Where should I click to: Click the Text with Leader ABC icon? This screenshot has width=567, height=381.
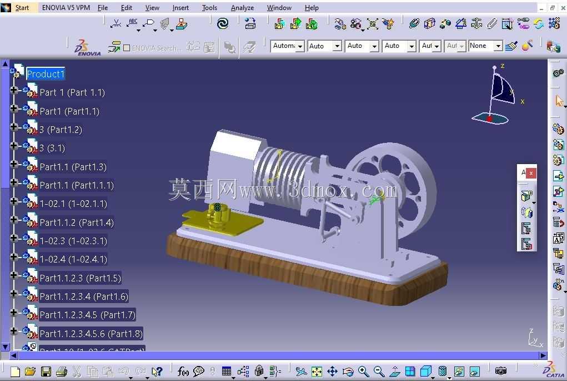(x=132, y=23)
